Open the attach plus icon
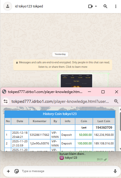The image size is (121, 178). pos(8,171)
